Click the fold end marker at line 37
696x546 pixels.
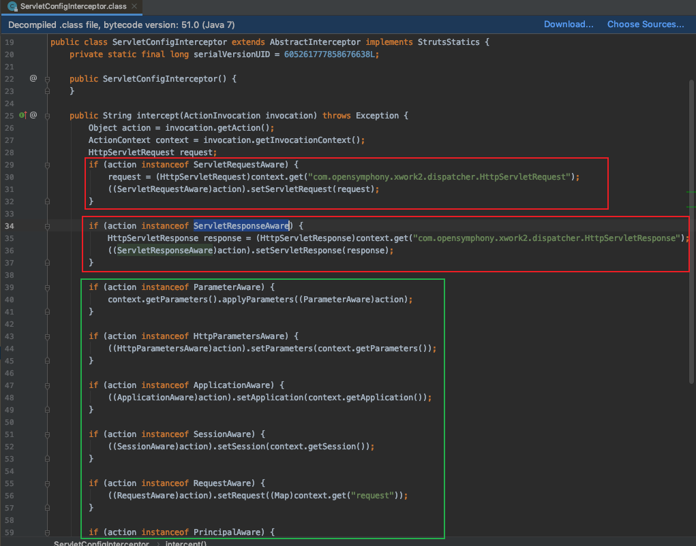47,262
